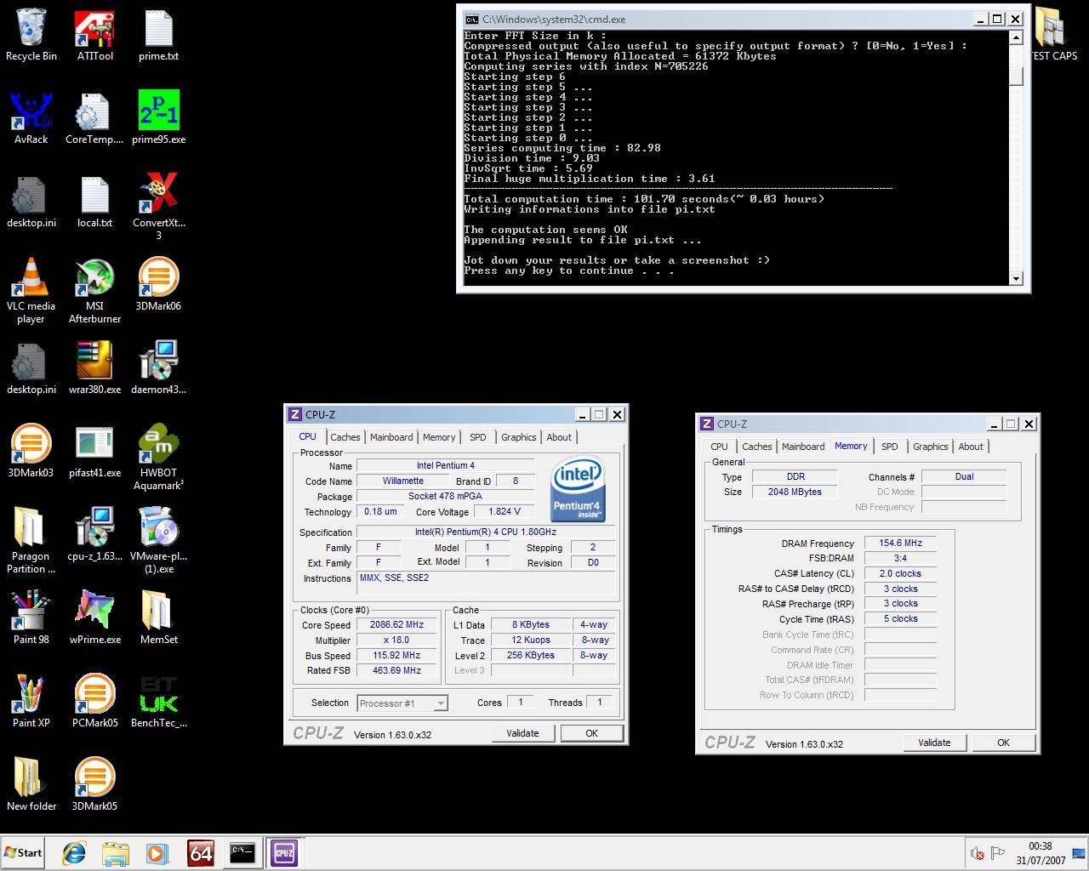Open Windows Explorer from the taskbar
The height and width of the screenshot is (871, 1089).
[x=115, y=853]
